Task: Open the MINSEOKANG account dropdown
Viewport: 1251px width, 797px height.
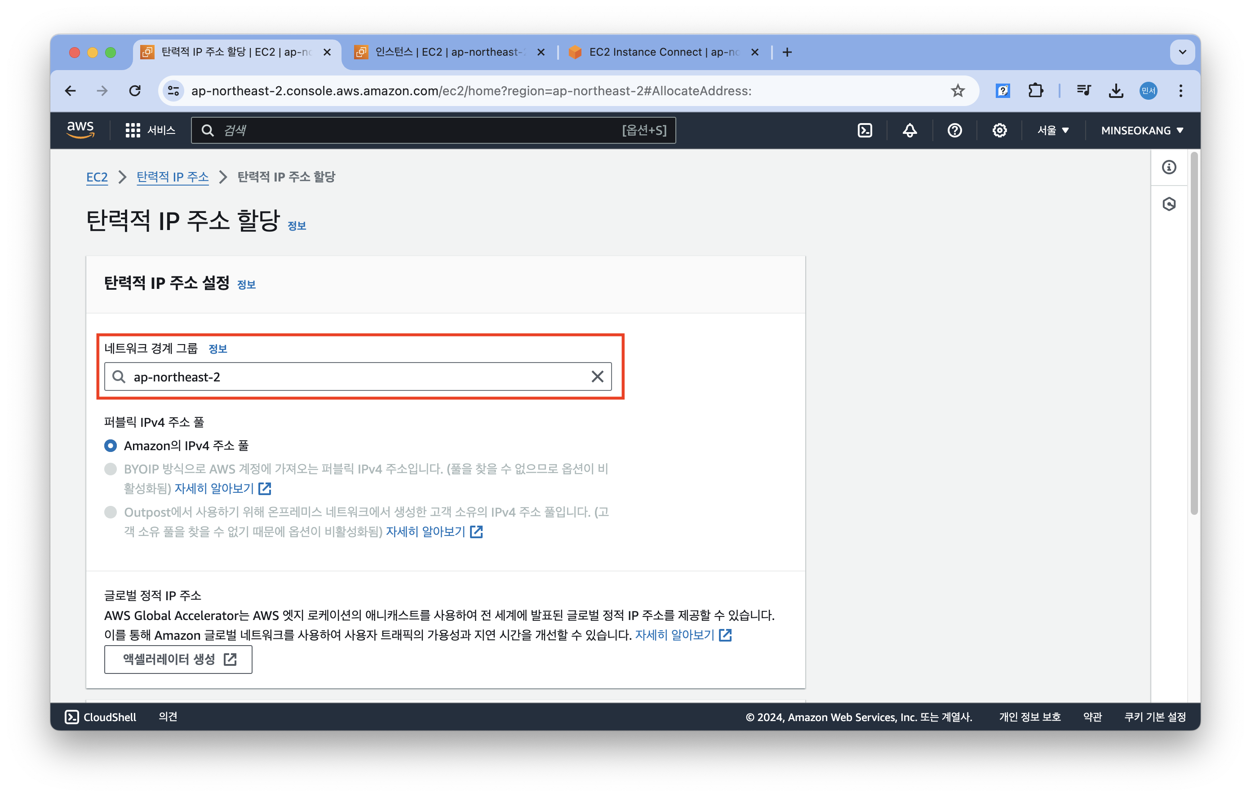Action: tap(1142, 130)
